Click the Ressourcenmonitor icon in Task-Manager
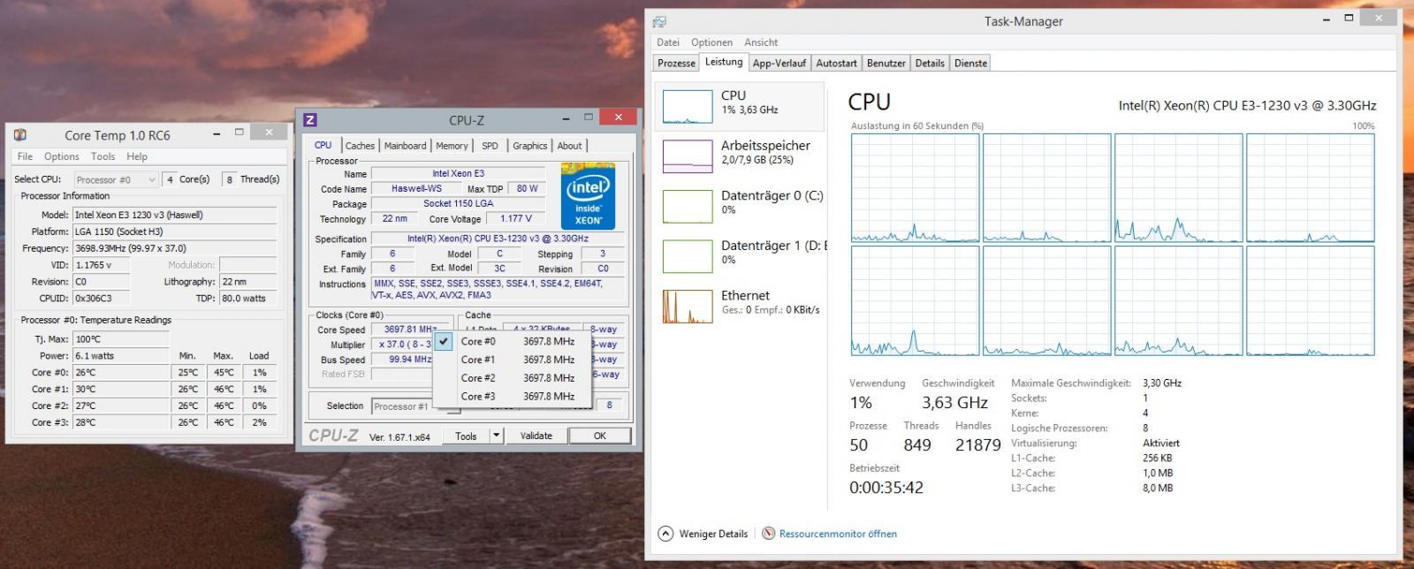Viewport: 1414px width, 569px height. 769,534
